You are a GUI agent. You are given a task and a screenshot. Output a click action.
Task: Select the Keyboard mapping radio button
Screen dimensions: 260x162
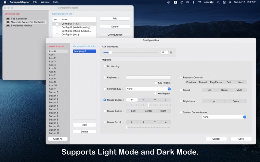[105, 77]
